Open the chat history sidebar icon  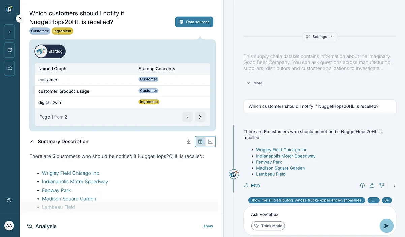pos(9,50)
